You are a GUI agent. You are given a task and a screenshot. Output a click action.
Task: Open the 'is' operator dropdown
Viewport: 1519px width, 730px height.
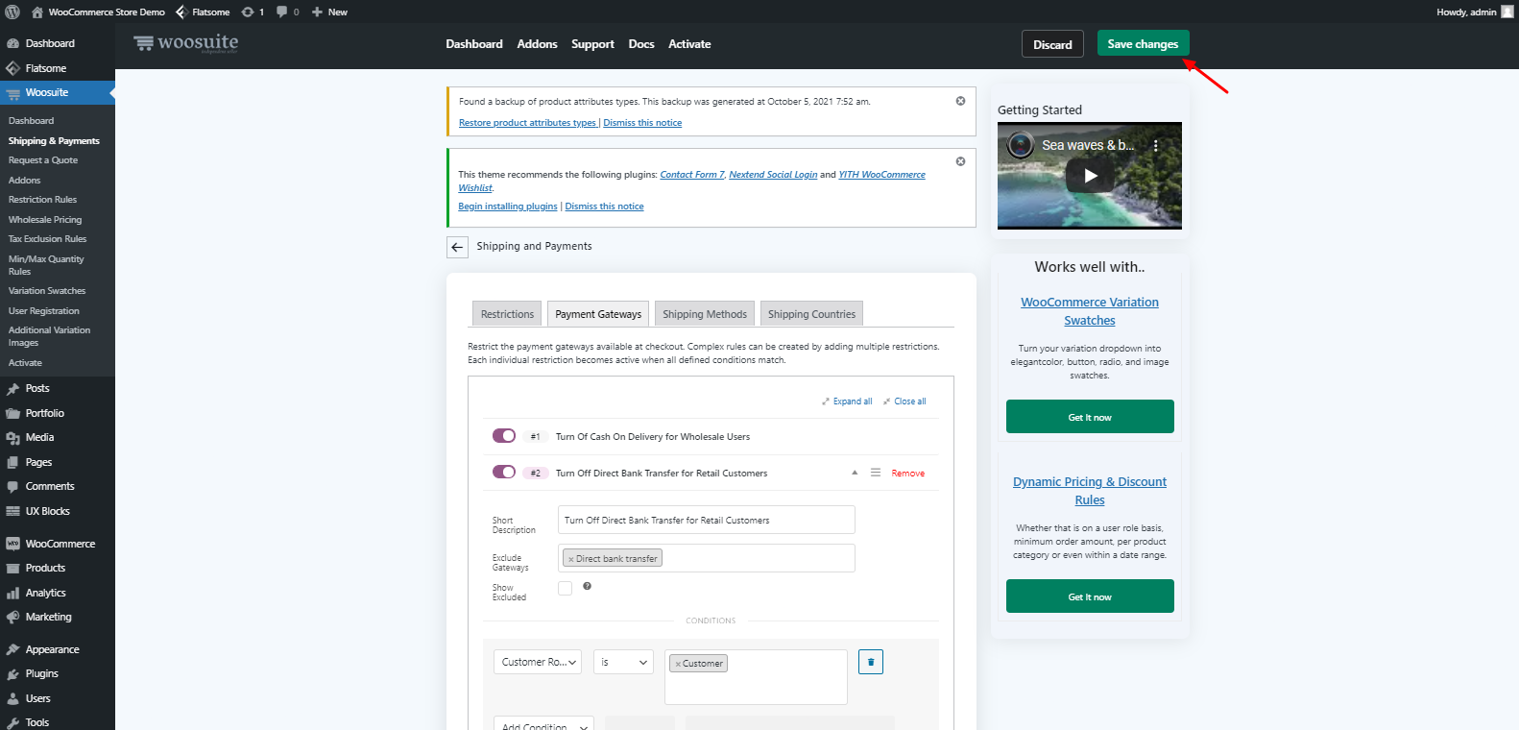pyautogui.click(x=623, y=662)
